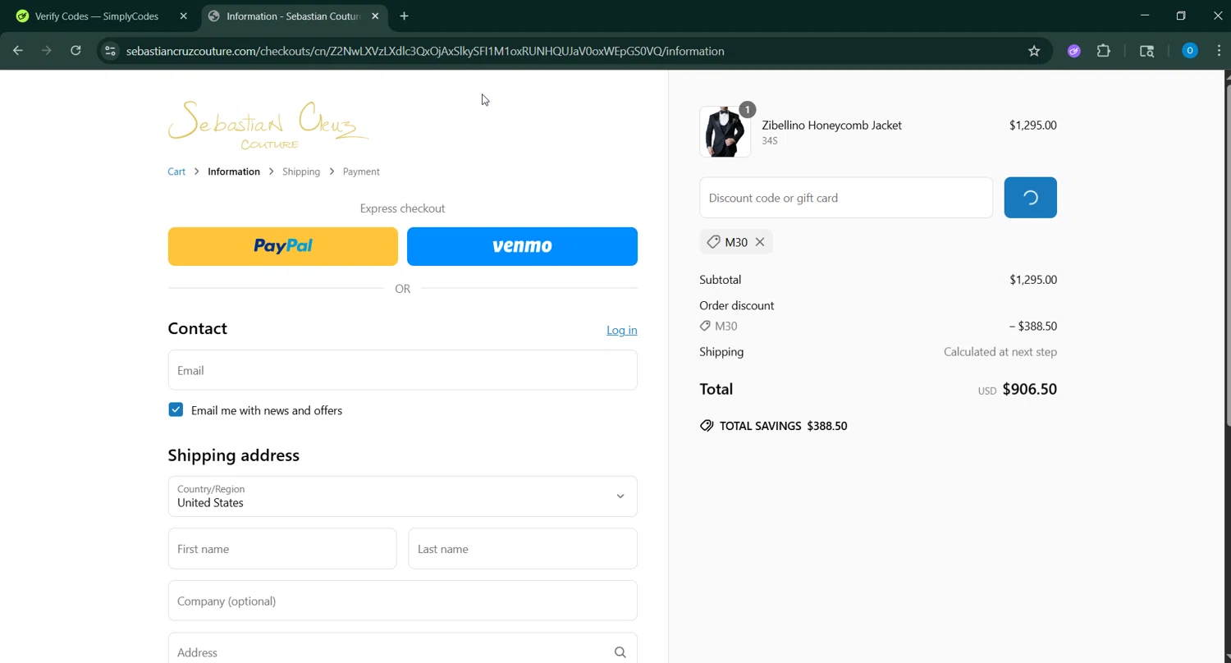
Task: Click the Address search magnifier icon
Action: click(x=620, y=652)
